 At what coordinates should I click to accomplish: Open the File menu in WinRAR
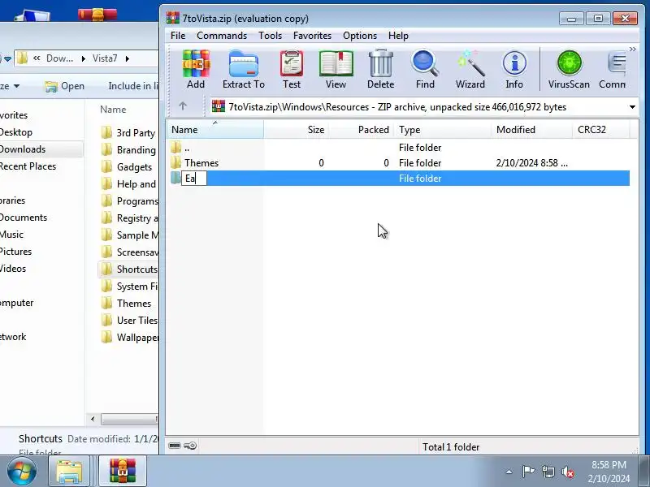178,36
